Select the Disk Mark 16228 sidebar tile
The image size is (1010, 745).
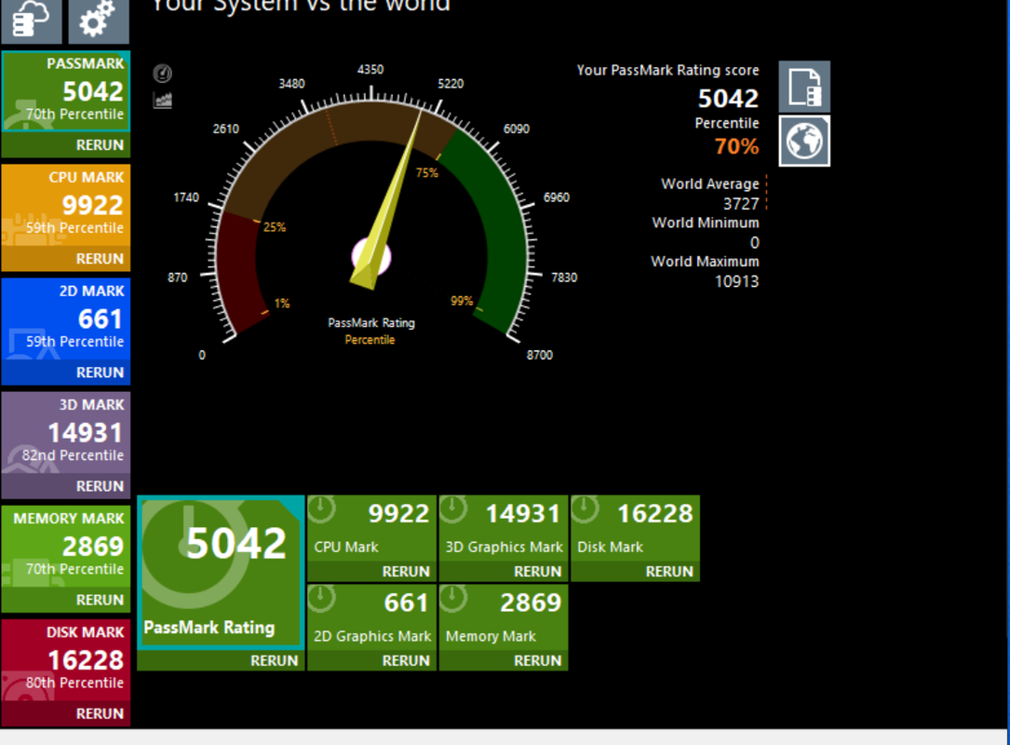point(66,660)
